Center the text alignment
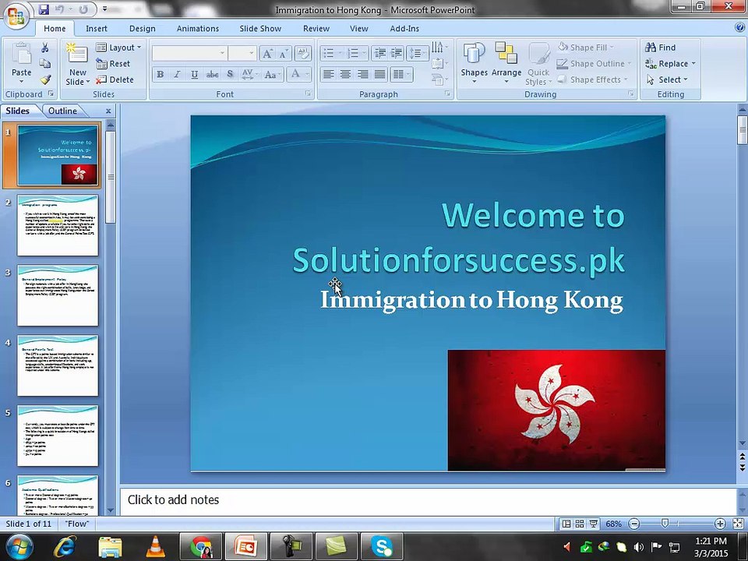Image resolution: width=748 pixels, height=561 pixels. [x=345, y=74]
